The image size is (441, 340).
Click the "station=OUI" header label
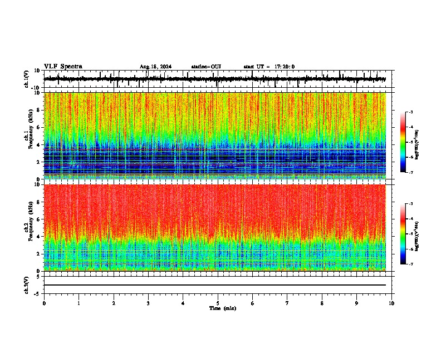point(206,67)
